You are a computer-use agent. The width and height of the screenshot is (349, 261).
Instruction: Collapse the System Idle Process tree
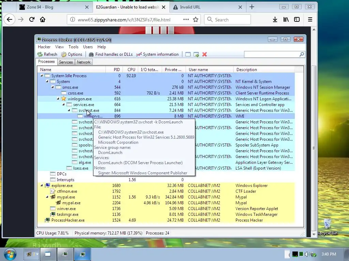tap(42, 75)
